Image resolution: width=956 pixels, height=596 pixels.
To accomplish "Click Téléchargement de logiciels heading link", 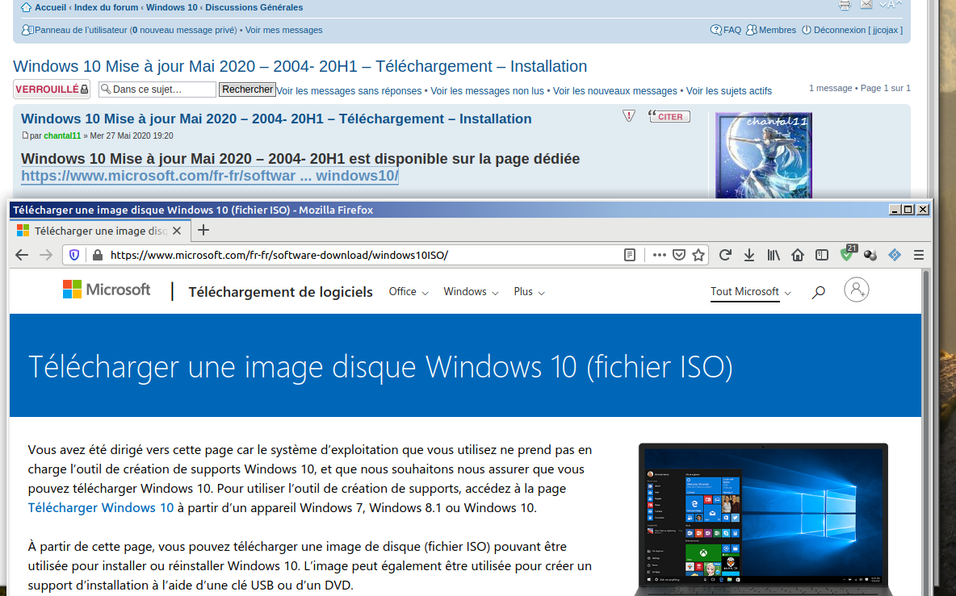I will [280, 292].
